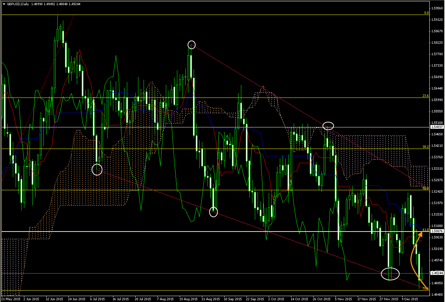Click the 19 Aug 2015 date label
This screenshot has width=445, height=302.
(188, 299)
